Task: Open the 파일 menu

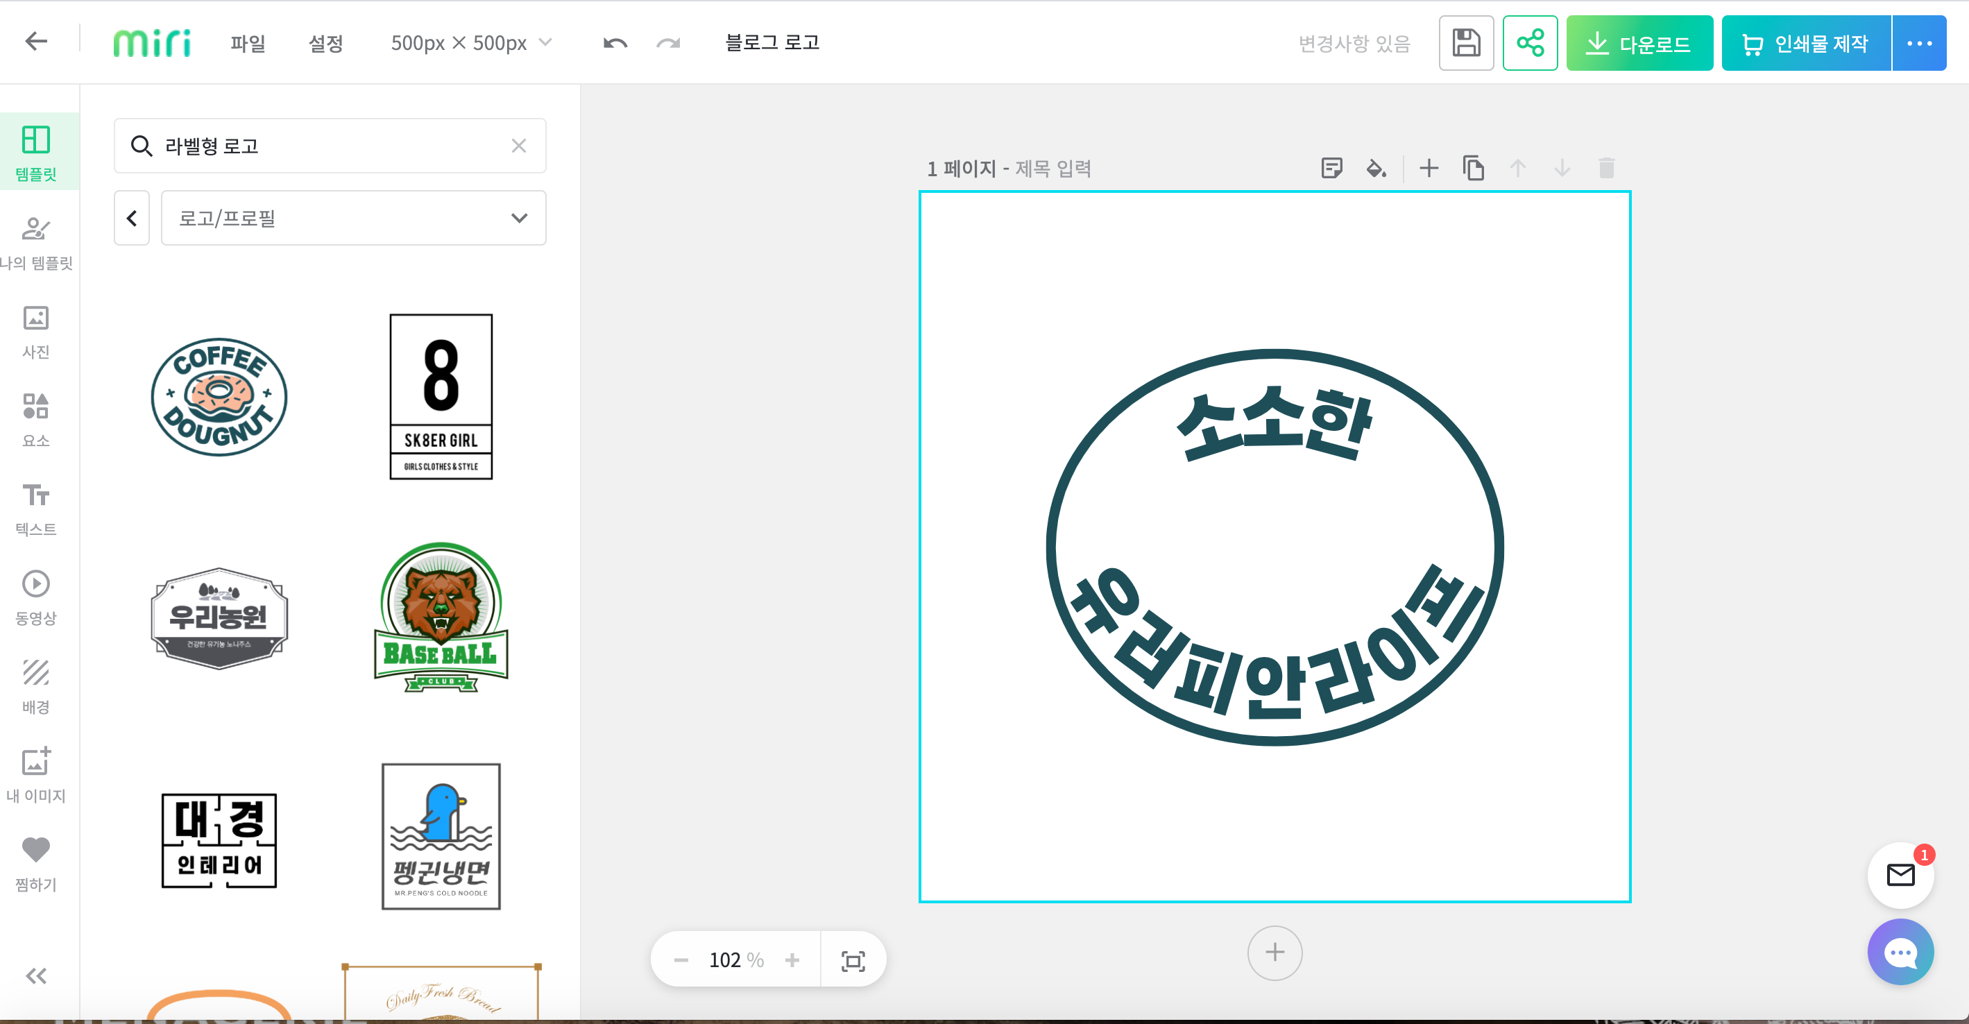Action: (x=248, y=44)
